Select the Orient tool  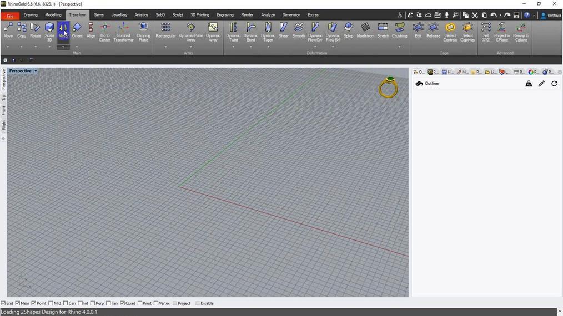click(x=77, y=30)
